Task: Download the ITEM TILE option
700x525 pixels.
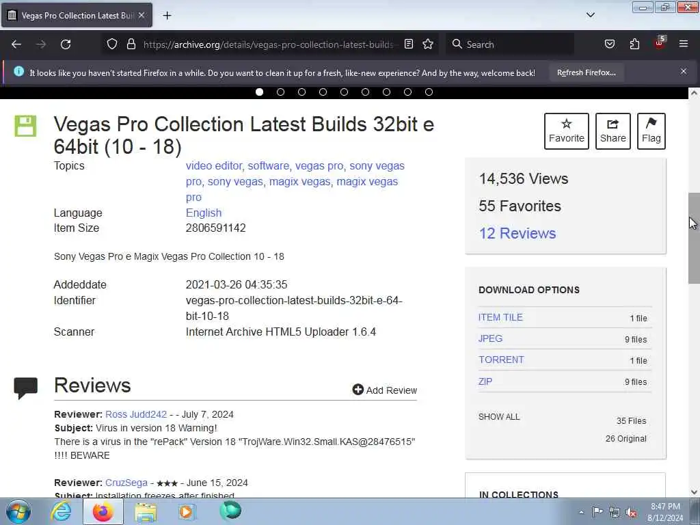Action: 500,317
